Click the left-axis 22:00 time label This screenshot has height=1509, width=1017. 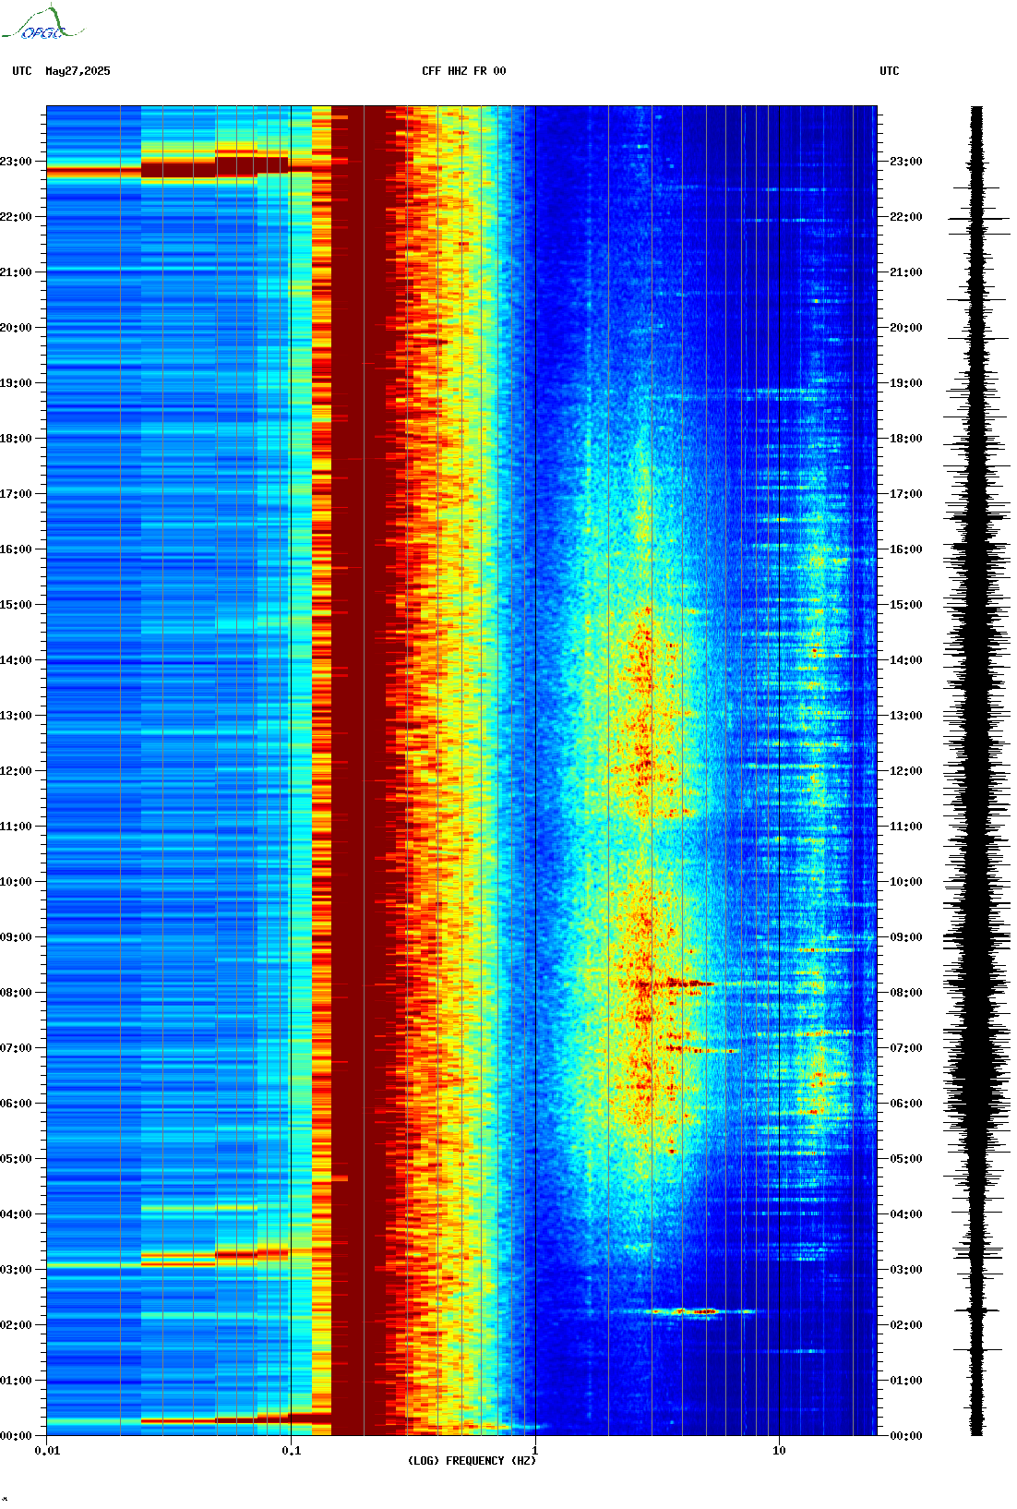tap(16, 217)
